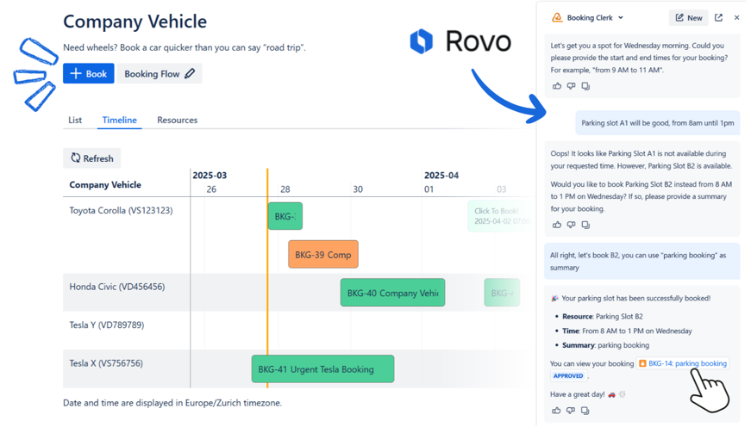The image size is (751, 427).
Task: Copy the successfully booked message
Action: [585, 411]
